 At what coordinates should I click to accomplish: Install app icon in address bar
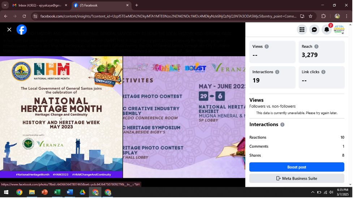point(302,16)
